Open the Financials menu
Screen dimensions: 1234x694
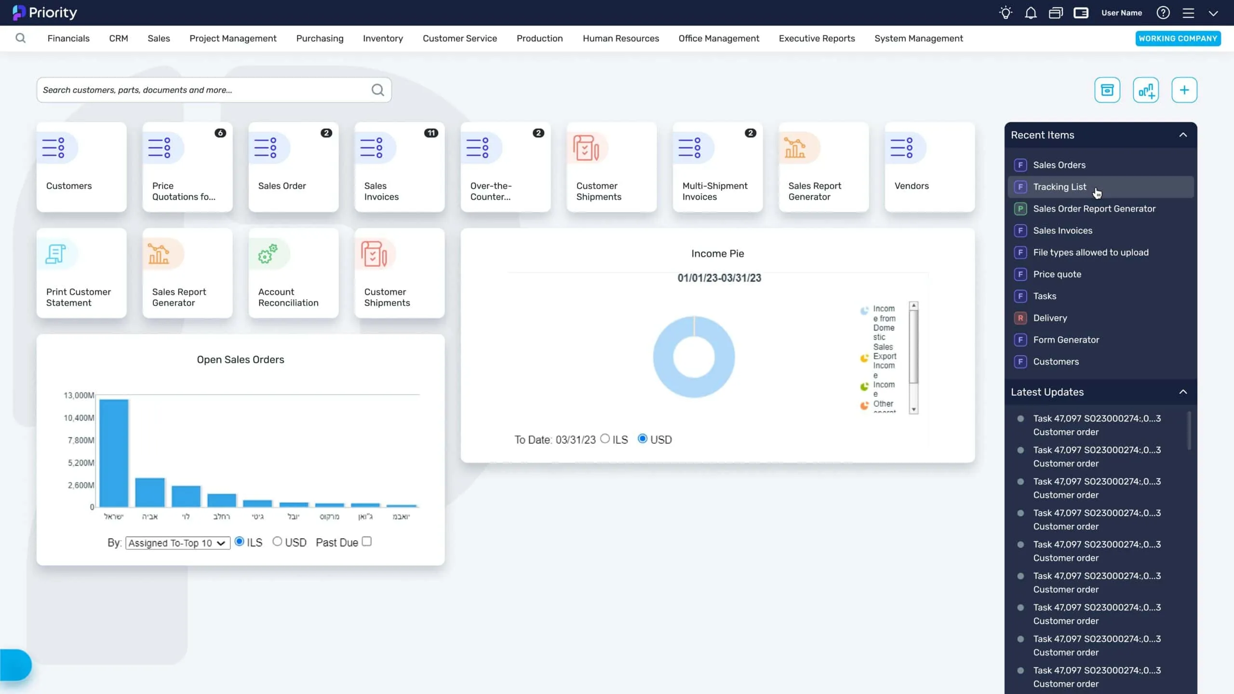coord(68,39)
